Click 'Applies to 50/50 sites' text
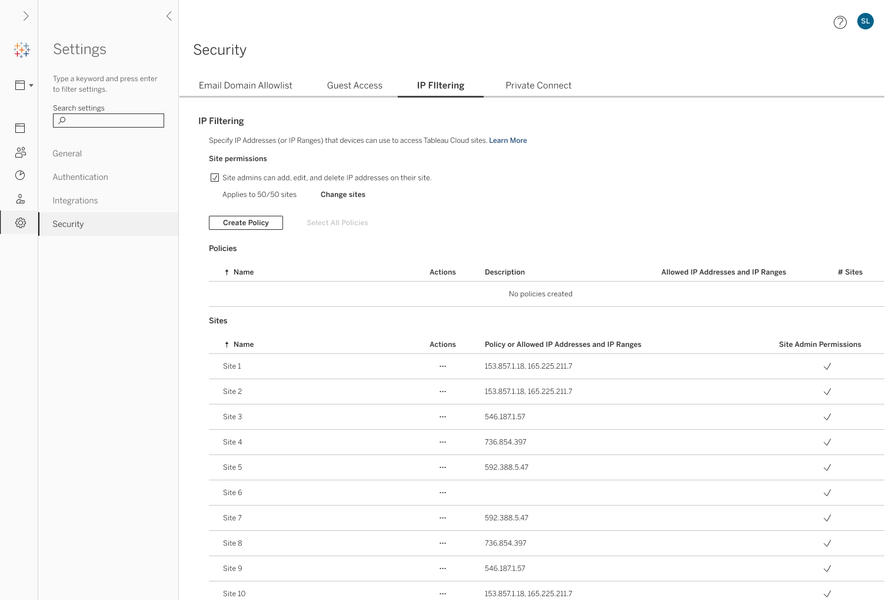The height and width of the screenshot is (602, 892). [x=259, y=195]
